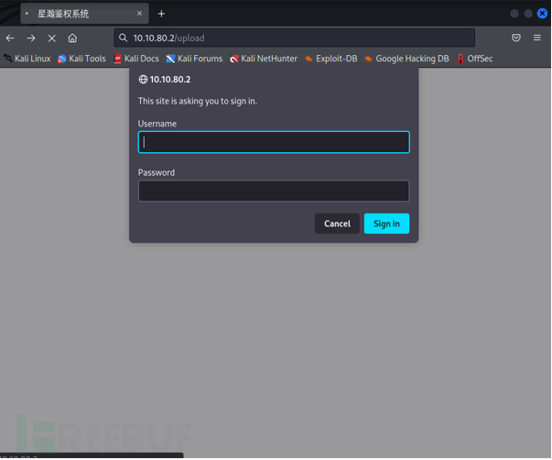This screenshot has width=552, height=460.
Task: Click the Sign in button
Action: [x=386, y=224]
